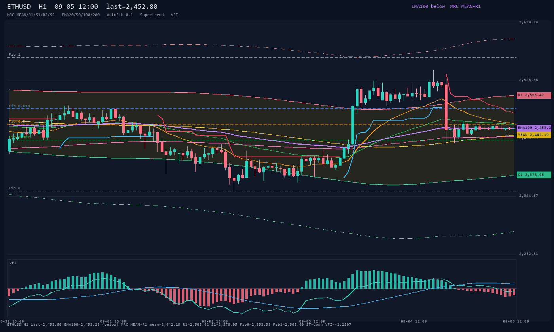Click the green 'S1 2,378.95' price tag
554x332 pixels.
534,175
